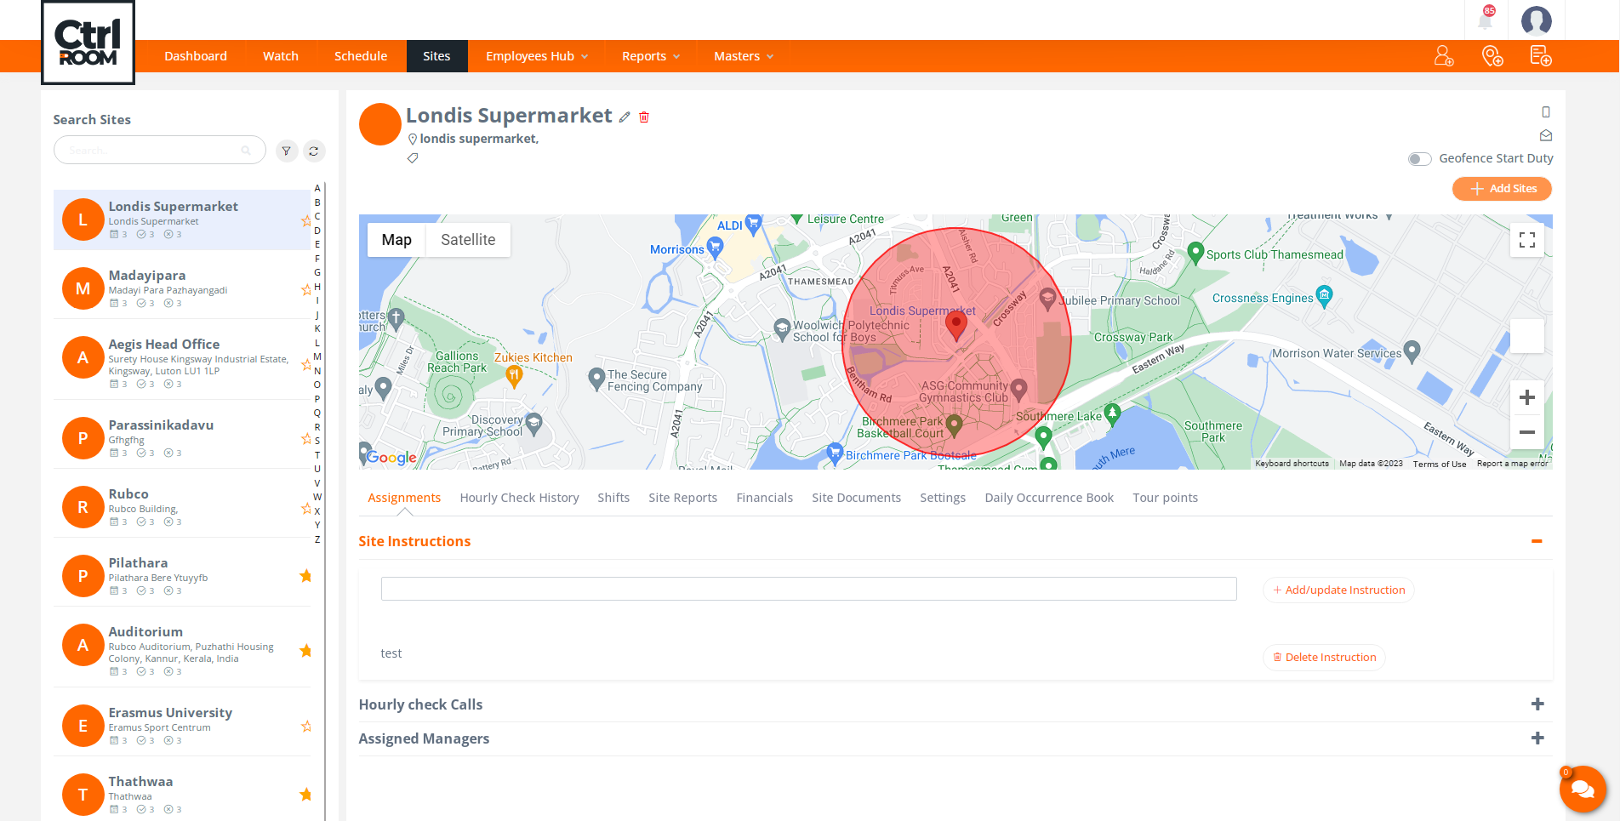
Task: Open the Employees Hub dropdown
Action: coord(537,56)
